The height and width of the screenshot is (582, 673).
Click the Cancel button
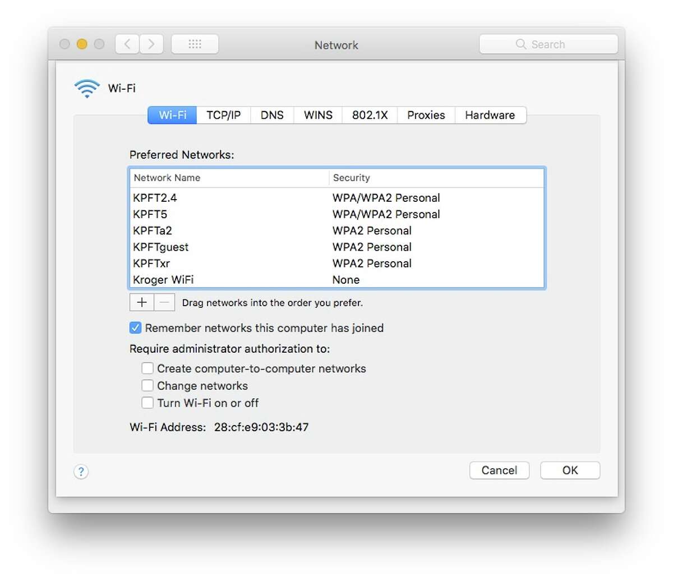click(499, 470)
